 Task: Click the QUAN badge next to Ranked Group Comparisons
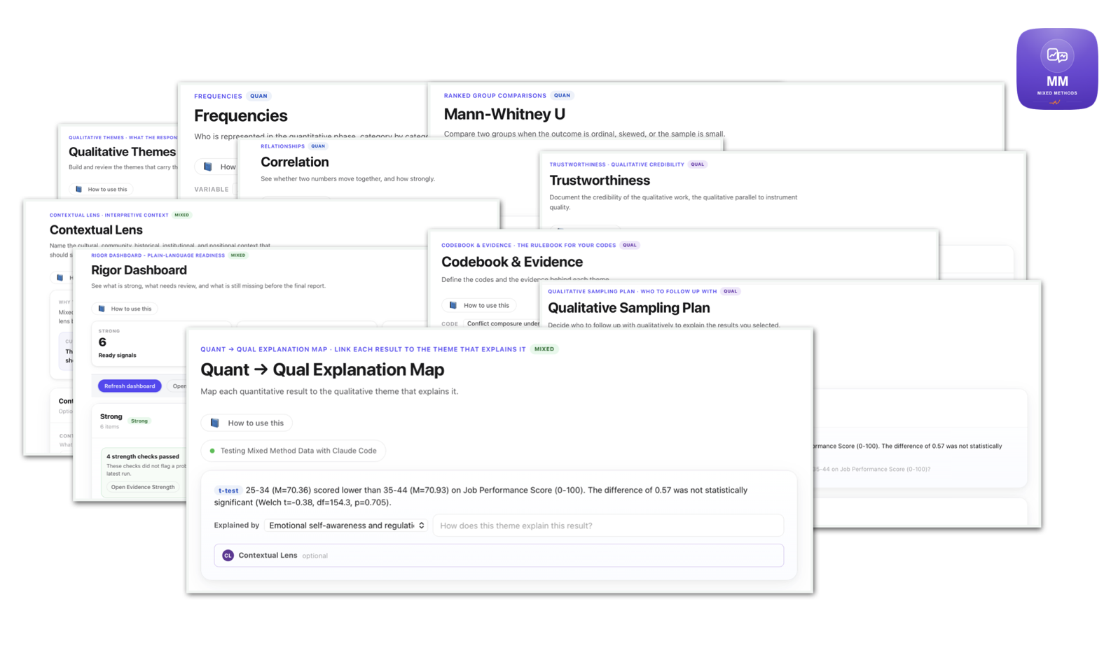tap(562, 95)
